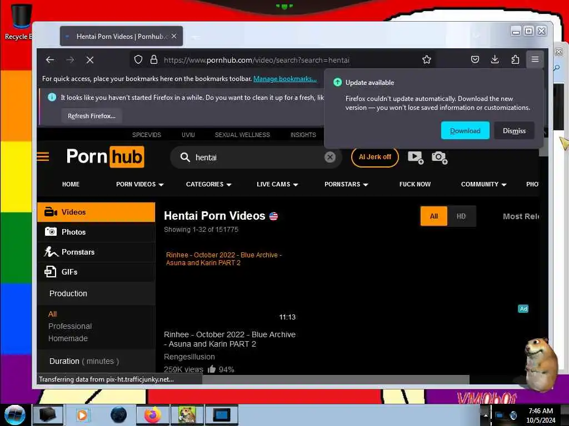Image resolution: width=569 pixels, height=426 pixels.
Task: Click the upload photo camera icon
Action: 439,157
